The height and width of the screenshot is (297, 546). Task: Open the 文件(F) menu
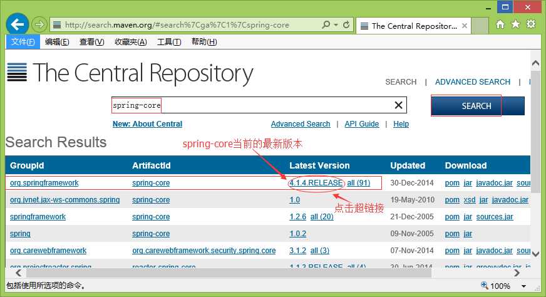[x=23, y=42]
